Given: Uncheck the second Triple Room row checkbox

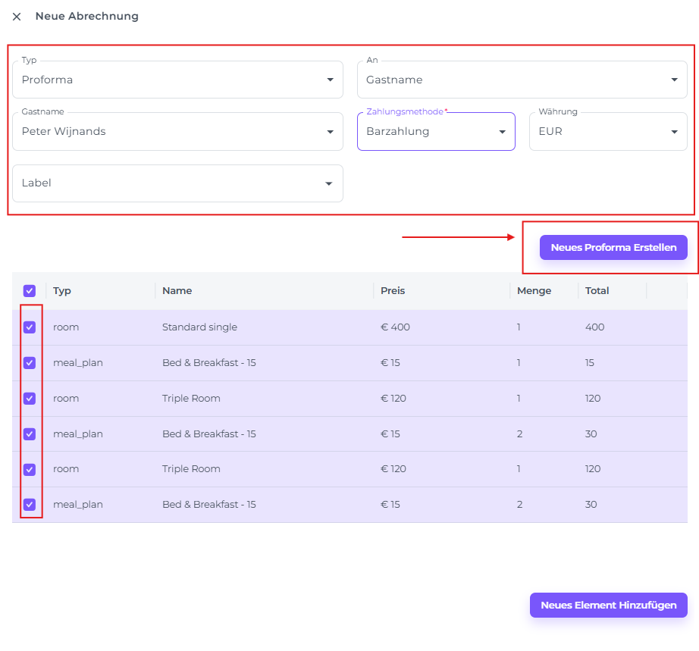Looking at the screenshot, I should pyautogui.click(x=30, y=469).
